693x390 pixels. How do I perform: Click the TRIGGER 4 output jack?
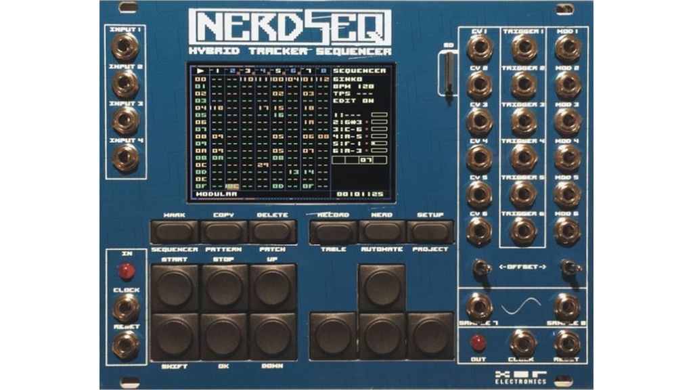tap(522, 157)
